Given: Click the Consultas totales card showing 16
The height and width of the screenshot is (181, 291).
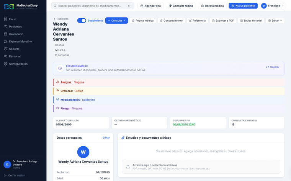Looking at the screenshot, I should pos(257,123).
